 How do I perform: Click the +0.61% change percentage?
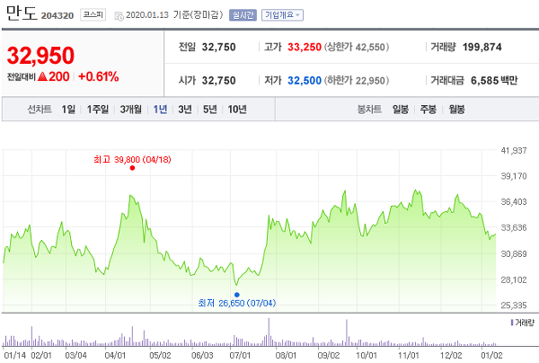tap(98, 76)
